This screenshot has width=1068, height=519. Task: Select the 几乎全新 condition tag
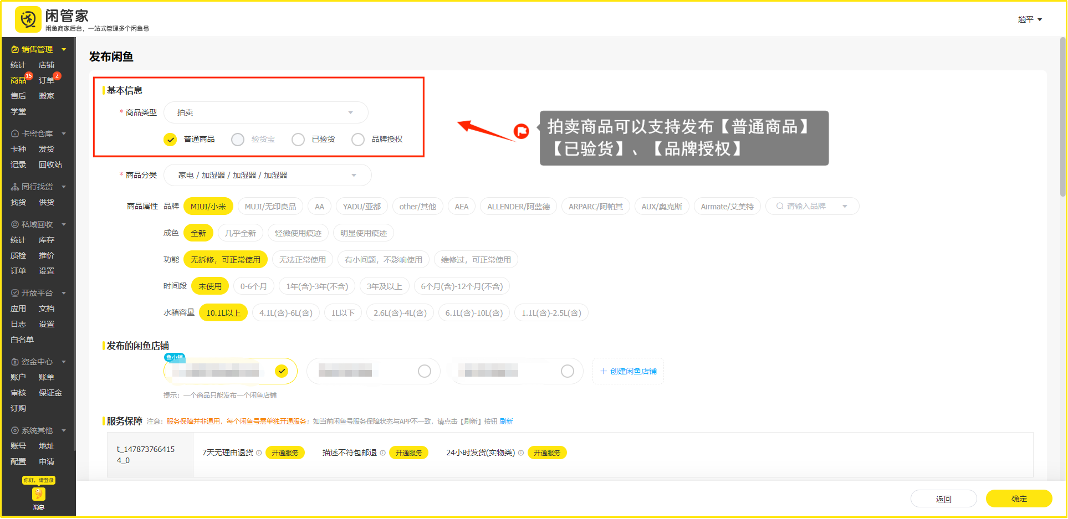[x=241, y=233]
